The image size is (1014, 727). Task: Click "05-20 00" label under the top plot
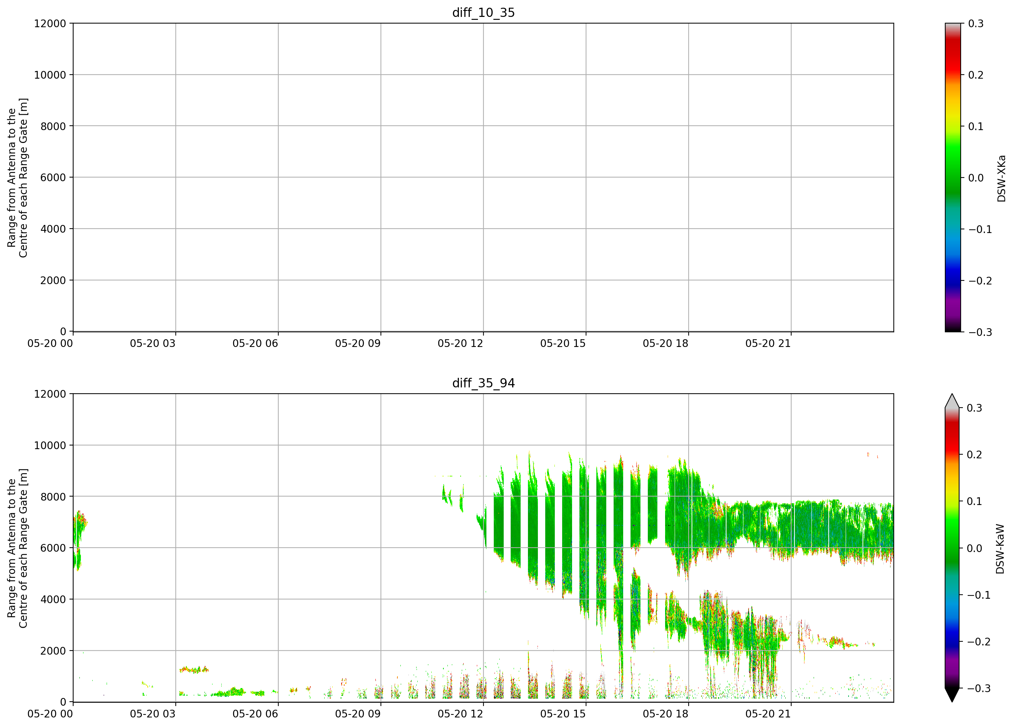pyautogui.click(x=50, y=343)
